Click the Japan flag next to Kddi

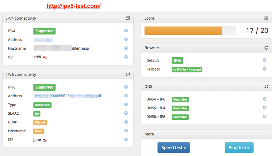pos(45,58)
